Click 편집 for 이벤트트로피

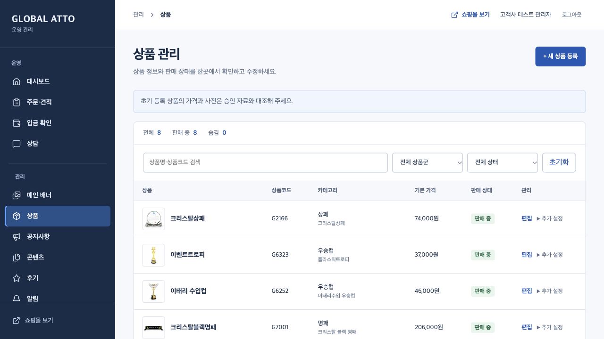[527, 255]
